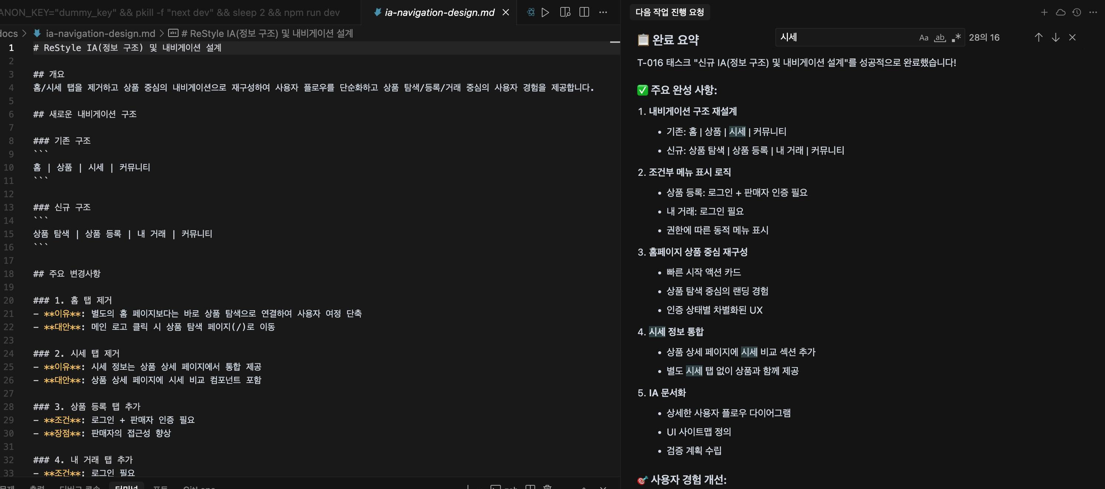Run the file with the play icon

click(545, 13)
